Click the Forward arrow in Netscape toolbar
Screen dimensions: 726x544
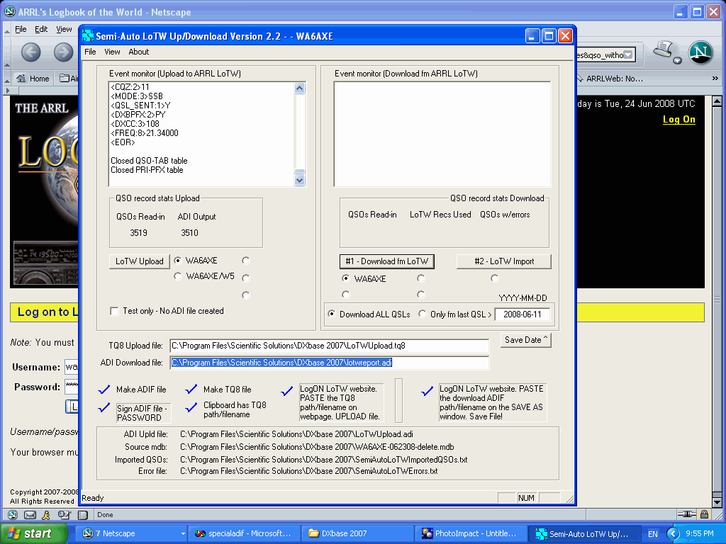(63, 52)
